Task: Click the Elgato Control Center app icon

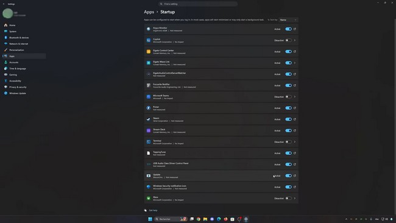Action: 149,52
